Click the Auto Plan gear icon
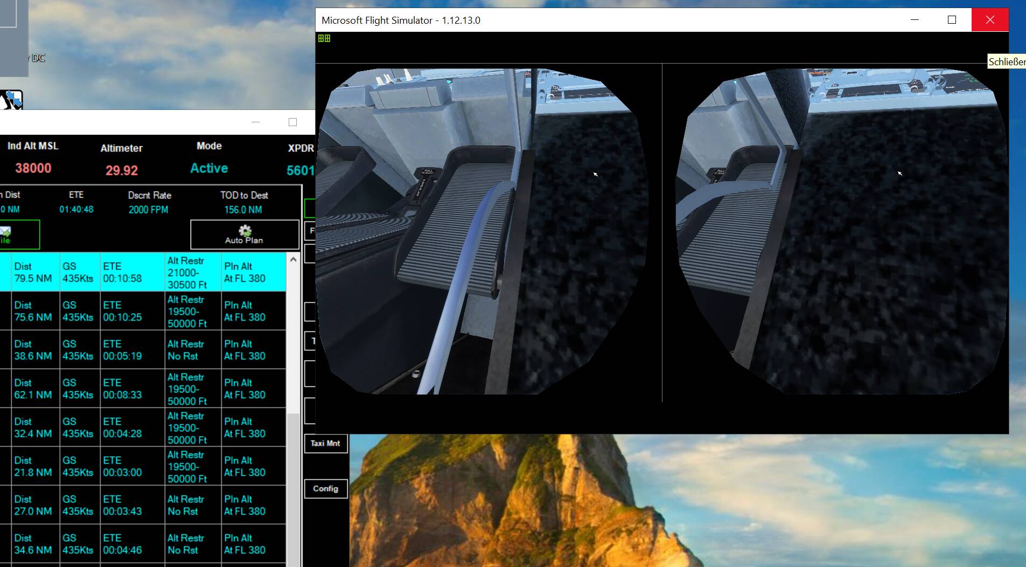 click(x=245, y=231)
